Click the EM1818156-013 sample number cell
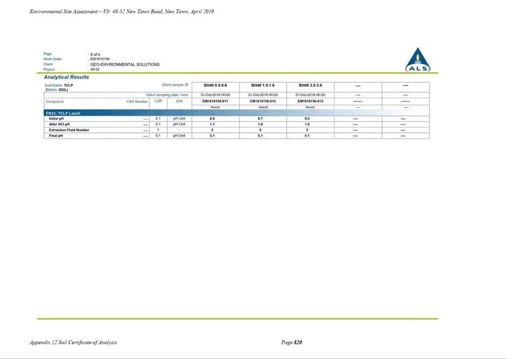The image size is (507, 359). (310, 101)
